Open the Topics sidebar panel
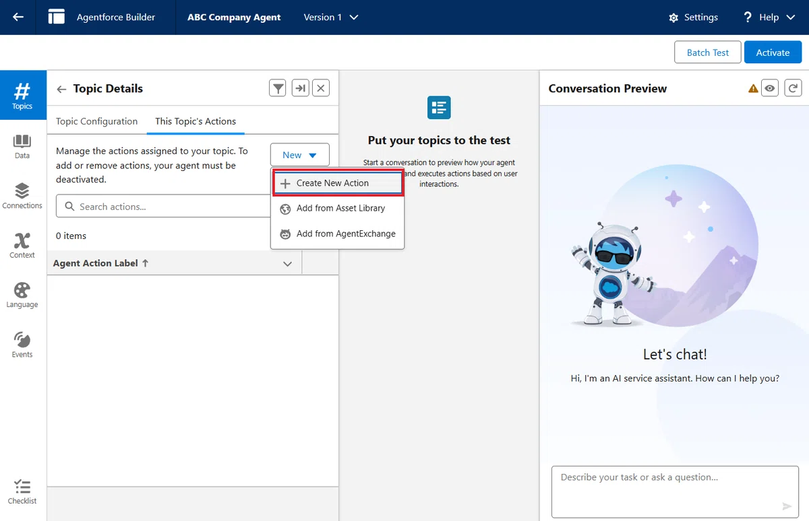 pyautogui.click(x=22, y=95)
